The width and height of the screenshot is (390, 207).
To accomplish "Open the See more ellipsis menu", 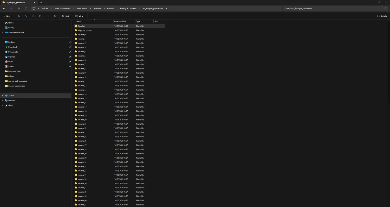I will pyautogui.click(x=91, y=16).
